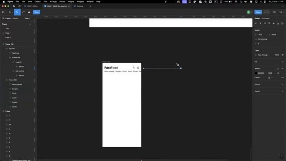
Task: Select the active Pen tool button
Action: [17, 12]
